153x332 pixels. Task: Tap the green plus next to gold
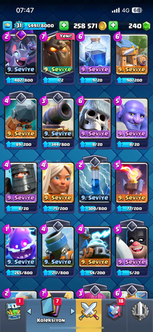point(64,26)
